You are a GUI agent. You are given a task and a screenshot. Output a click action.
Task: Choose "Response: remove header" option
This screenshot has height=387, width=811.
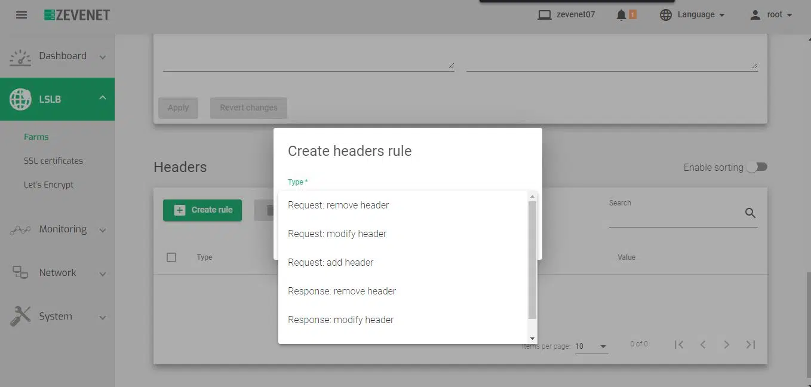(342, 291)
